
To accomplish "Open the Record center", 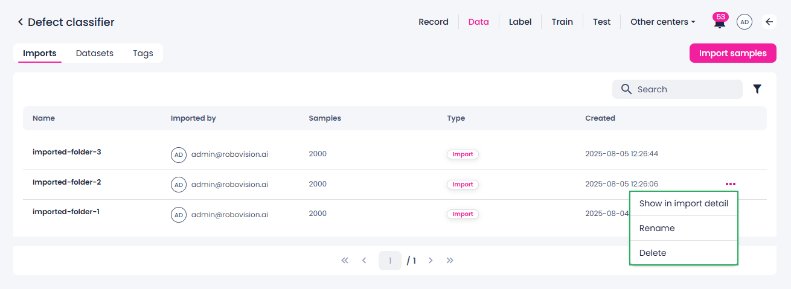I will (434, 22).
